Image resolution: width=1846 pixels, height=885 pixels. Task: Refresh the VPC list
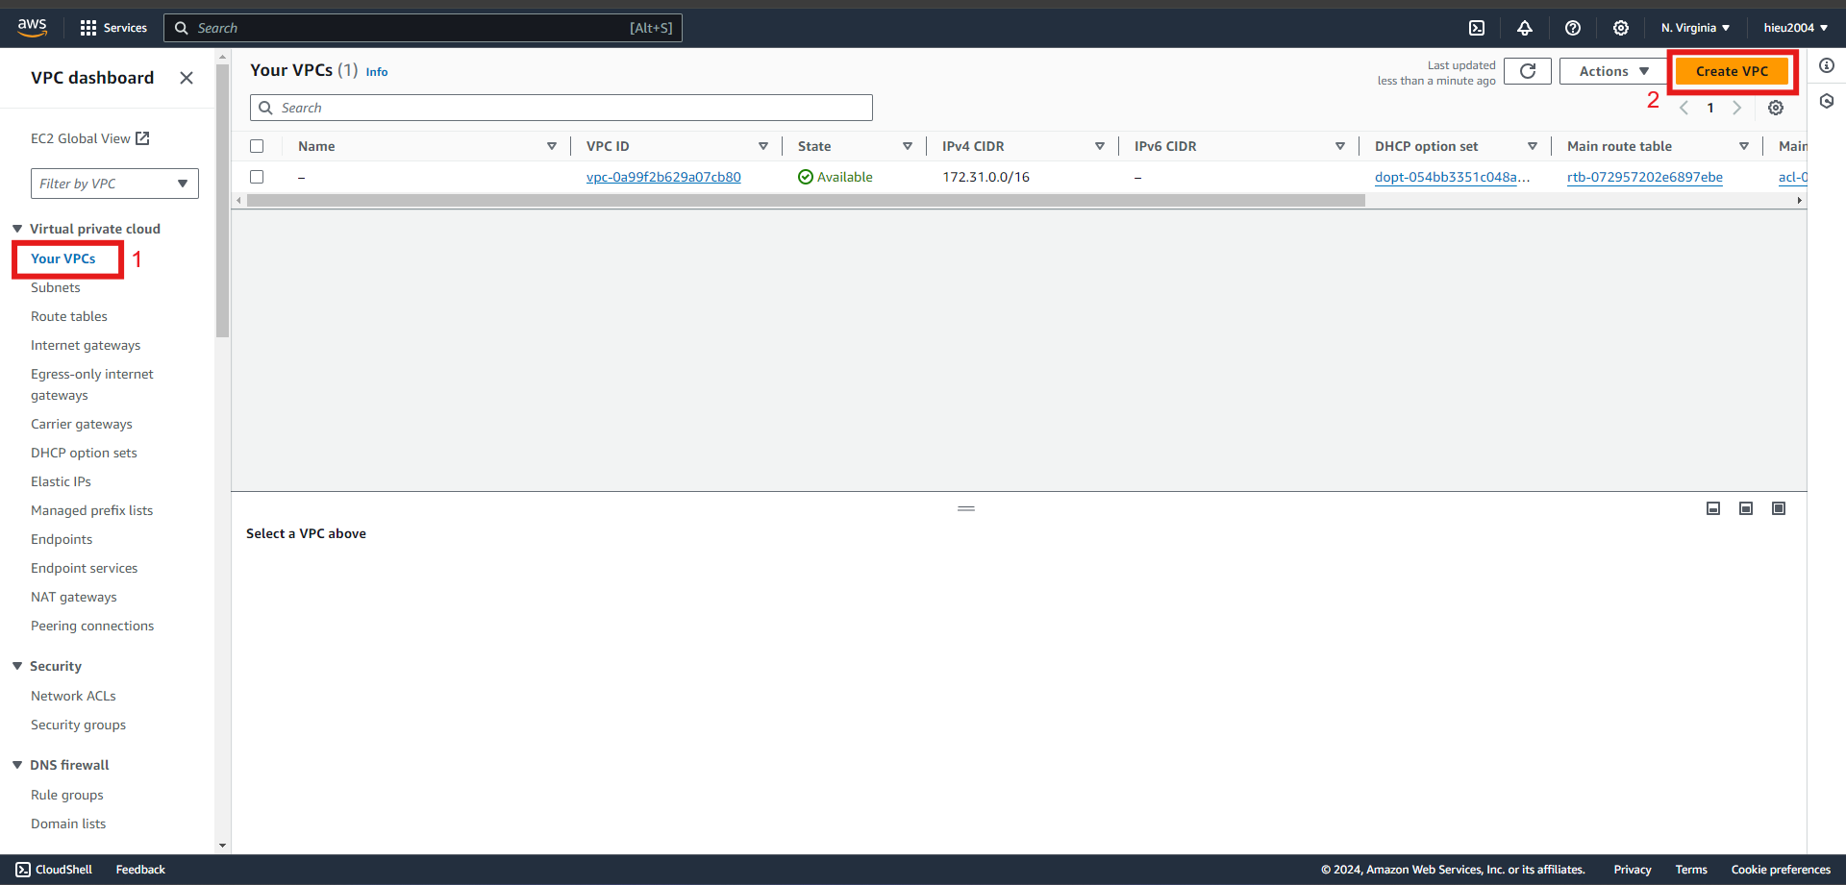pyautogui.click(x=1528, y=71)
